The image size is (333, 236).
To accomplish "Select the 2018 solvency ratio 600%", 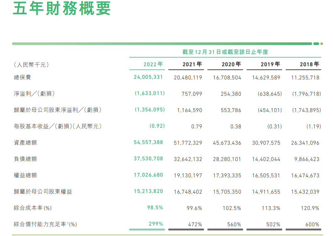I will tap(312, 224).
